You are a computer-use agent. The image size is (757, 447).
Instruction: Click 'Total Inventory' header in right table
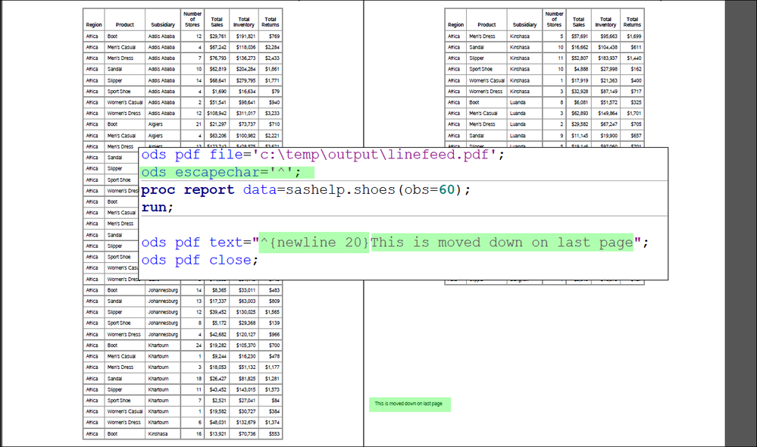coord(606,22)
